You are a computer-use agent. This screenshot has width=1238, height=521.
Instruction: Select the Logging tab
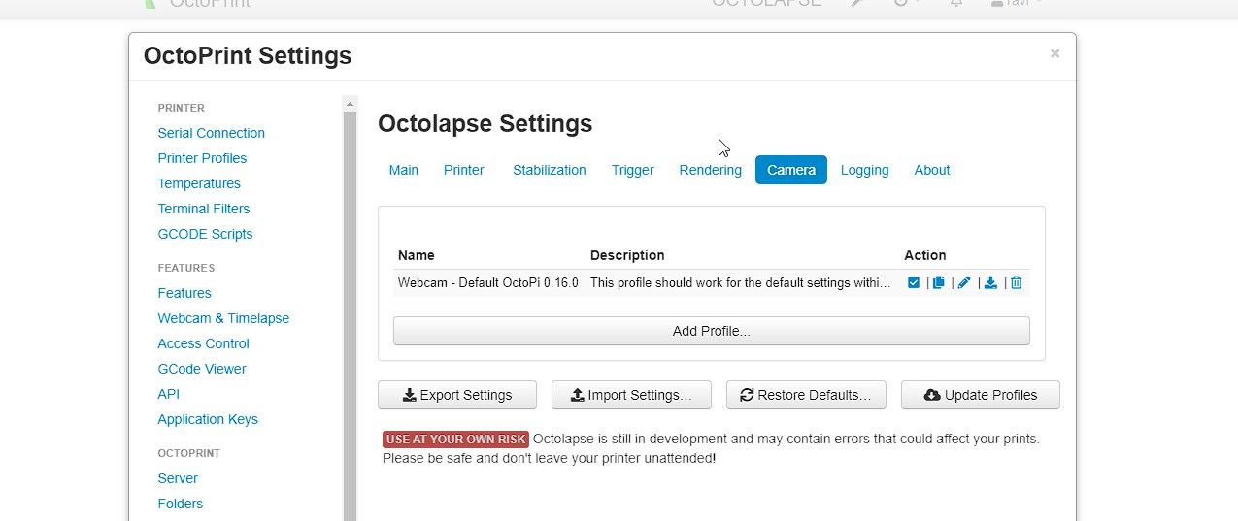pos(864,170)
